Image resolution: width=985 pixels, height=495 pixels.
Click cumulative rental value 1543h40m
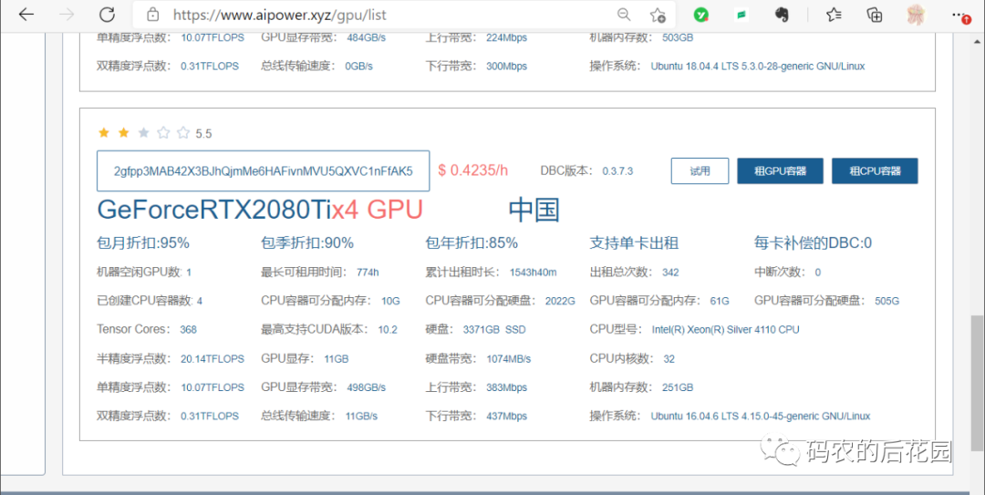click(x=533, y=273)
